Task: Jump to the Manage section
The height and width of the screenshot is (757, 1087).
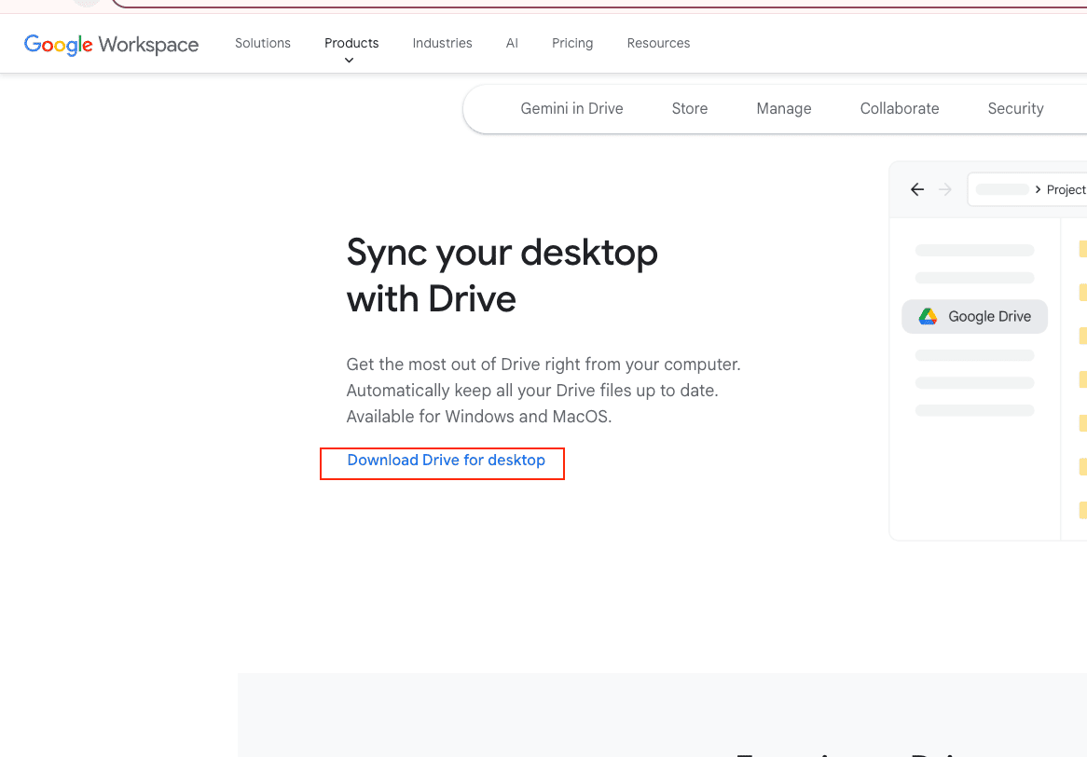Action: (x=784, y=109)
